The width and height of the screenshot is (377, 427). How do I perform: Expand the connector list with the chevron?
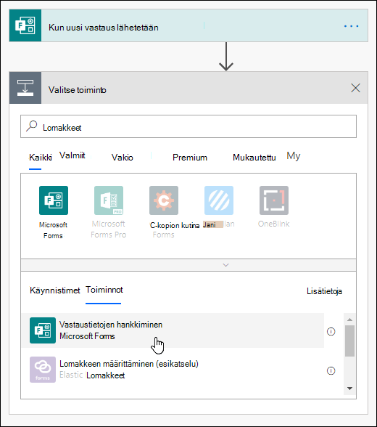click(x=225, y=265)
